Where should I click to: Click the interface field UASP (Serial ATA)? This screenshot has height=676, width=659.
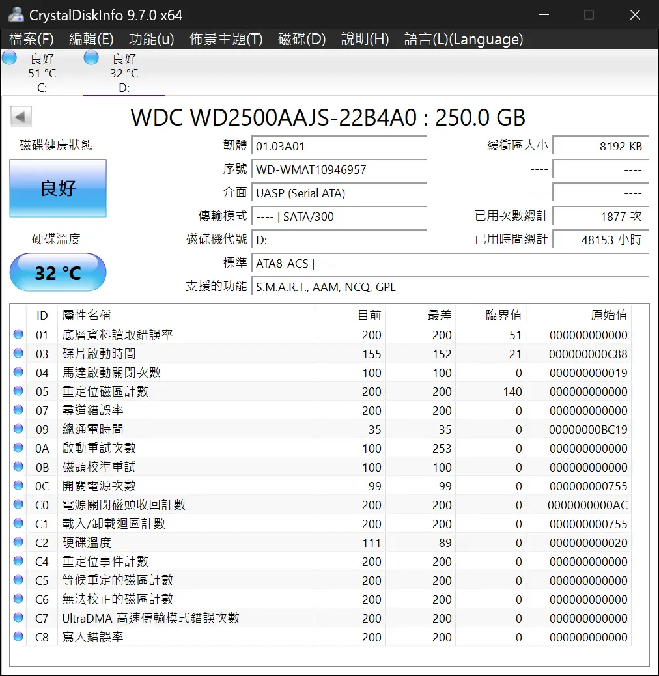point(339,193)
